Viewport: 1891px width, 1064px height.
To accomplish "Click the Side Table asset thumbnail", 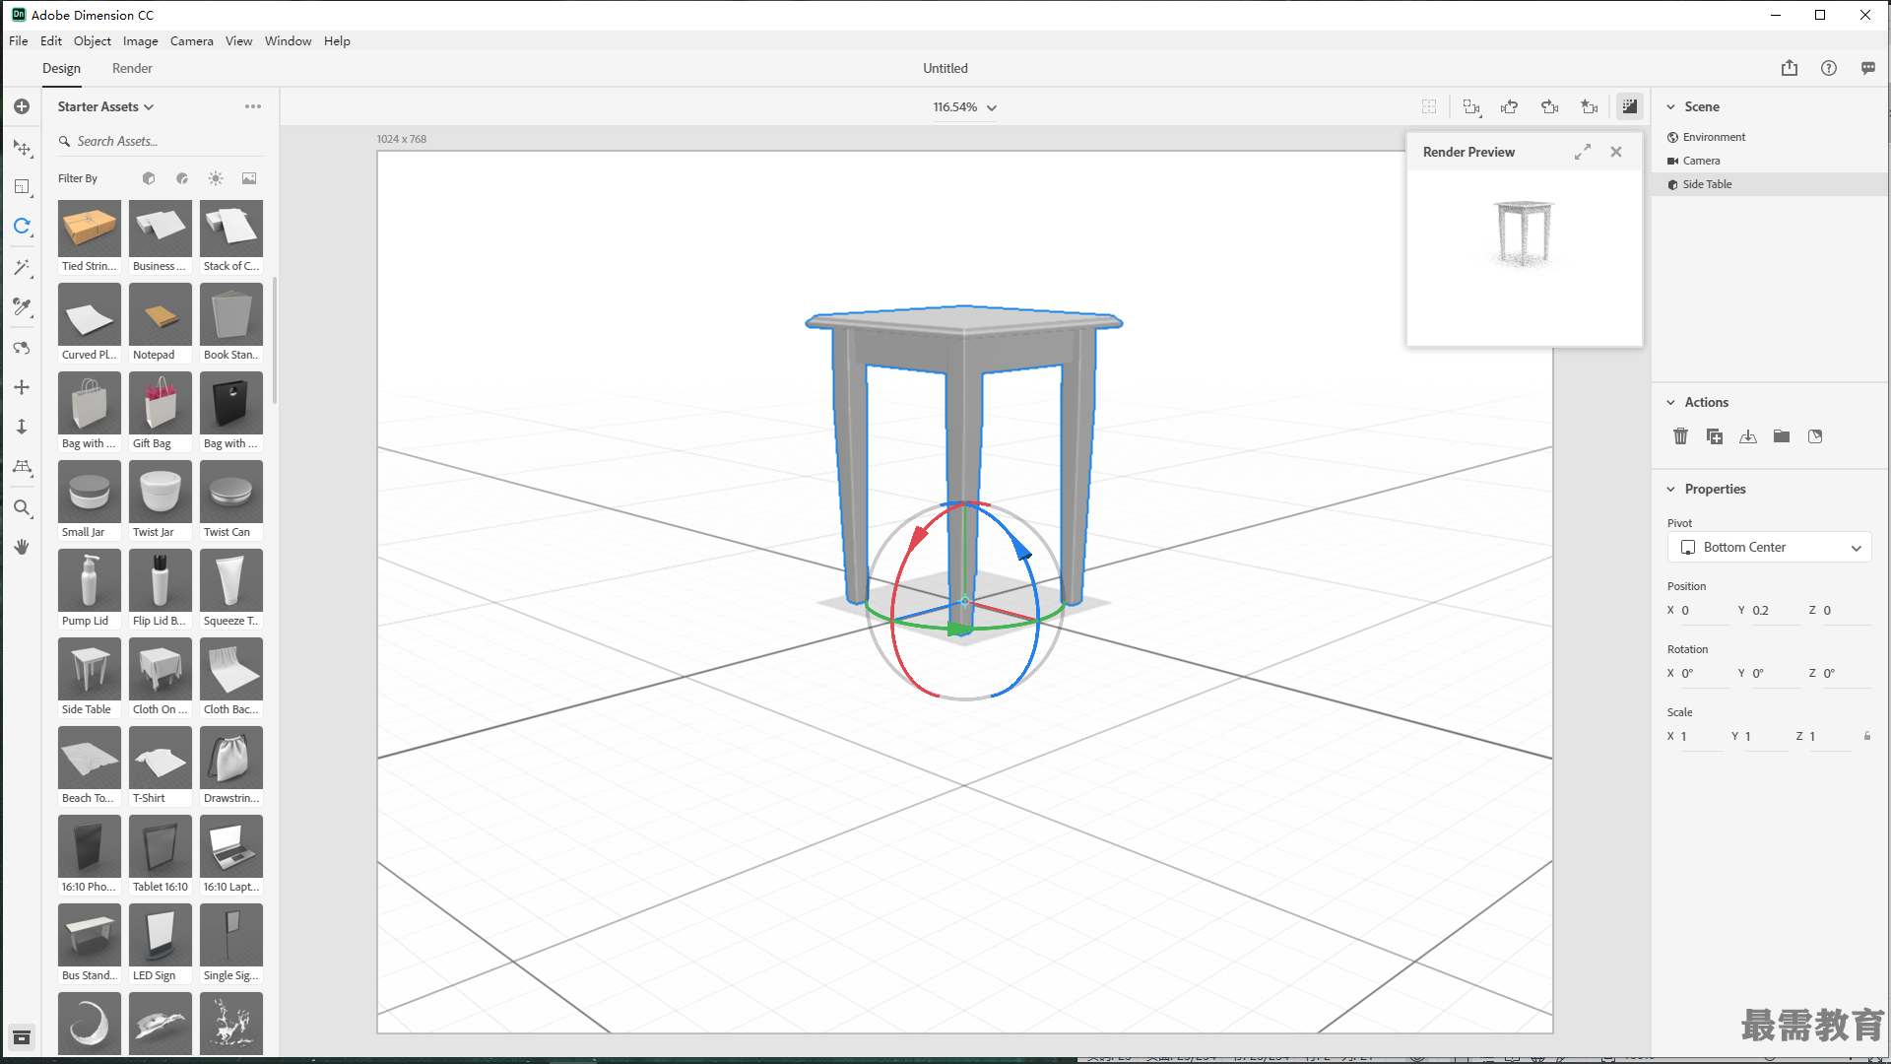I will (90, 669).
